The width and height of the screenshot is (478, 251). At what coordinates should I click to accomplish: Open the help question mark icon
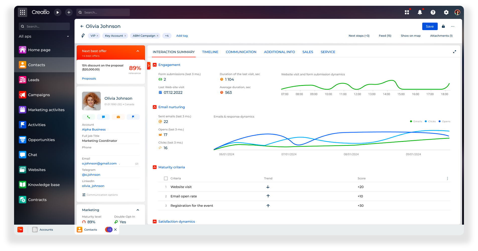coord(433,12)
